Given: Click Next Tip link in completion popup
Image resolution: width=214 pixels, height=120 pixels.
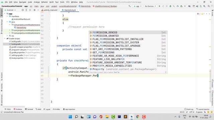Looking at the screenshot, I should (117, 72).
